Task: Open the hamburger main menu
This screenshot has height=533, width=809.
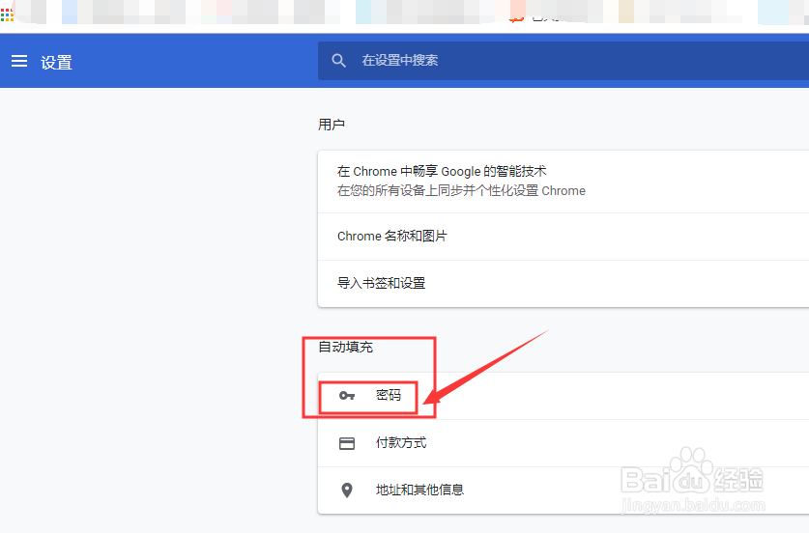Action: (19, 62)
